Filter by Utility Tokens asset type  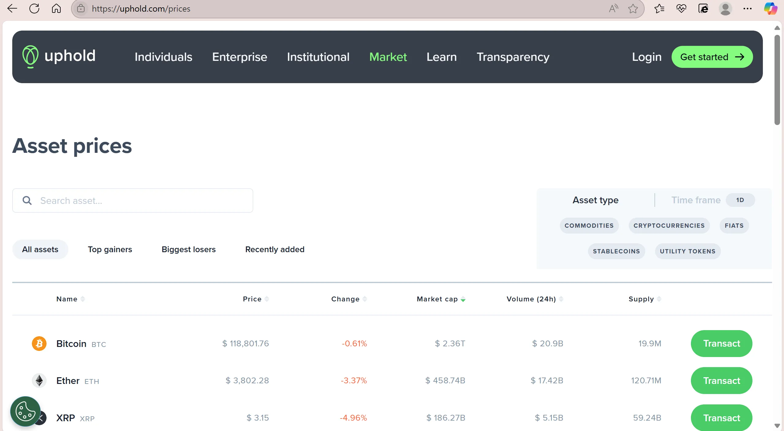tap(688, 251)
